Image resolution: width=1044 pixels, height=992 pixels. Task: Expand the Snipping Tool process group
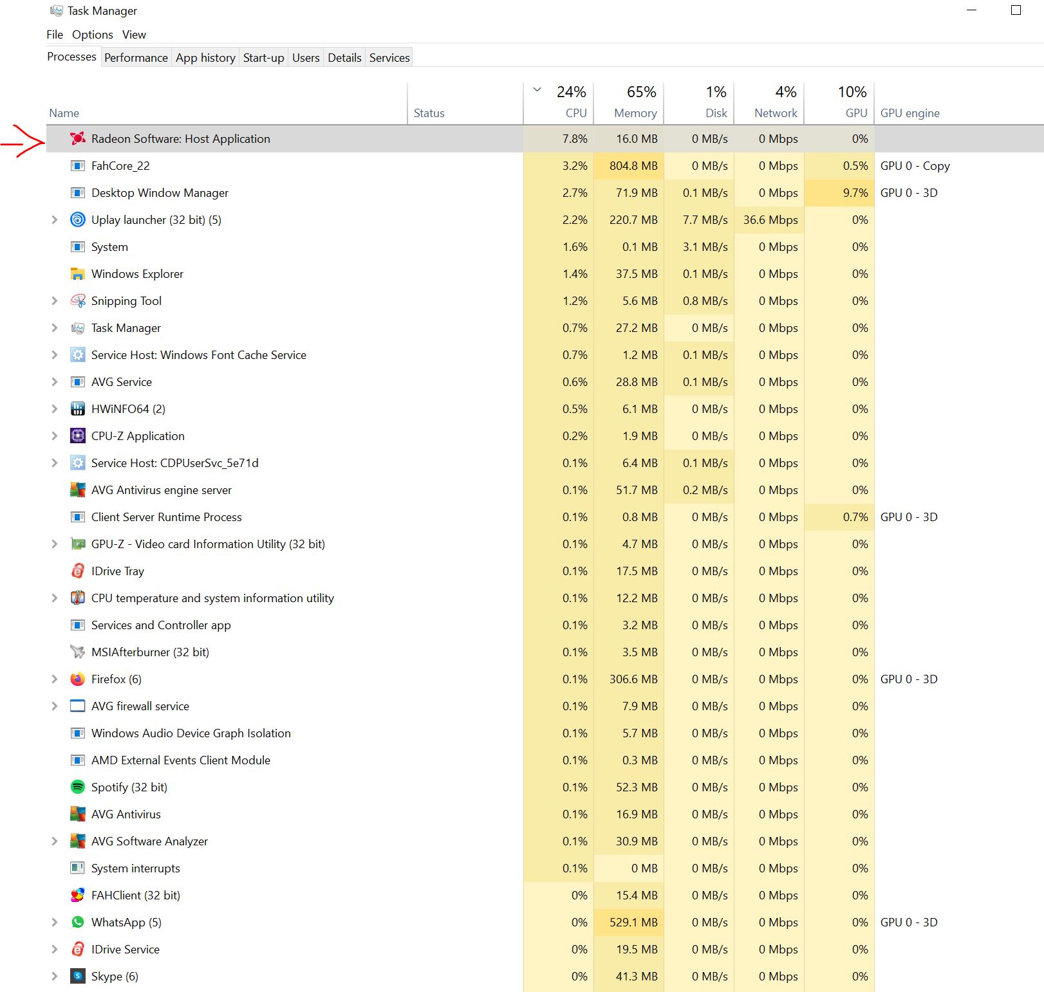(55, 300)
